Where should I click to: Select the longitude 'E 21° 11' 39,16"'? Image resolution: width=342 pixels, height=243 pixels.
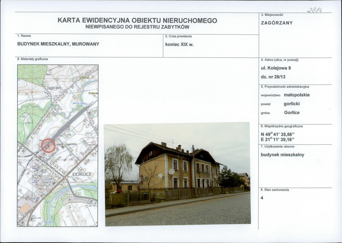click(278, 140)
